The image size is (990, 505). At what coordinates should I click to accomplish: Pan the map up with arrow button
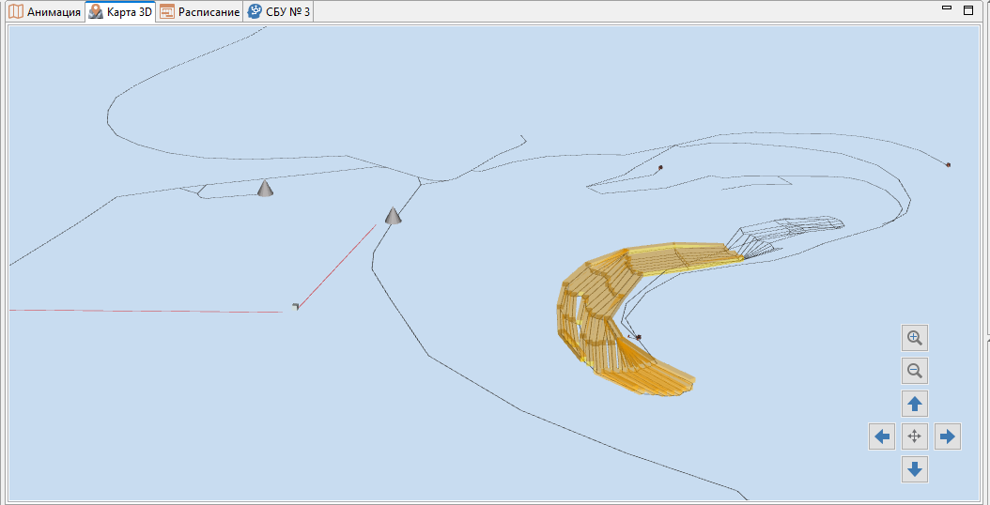915,404
